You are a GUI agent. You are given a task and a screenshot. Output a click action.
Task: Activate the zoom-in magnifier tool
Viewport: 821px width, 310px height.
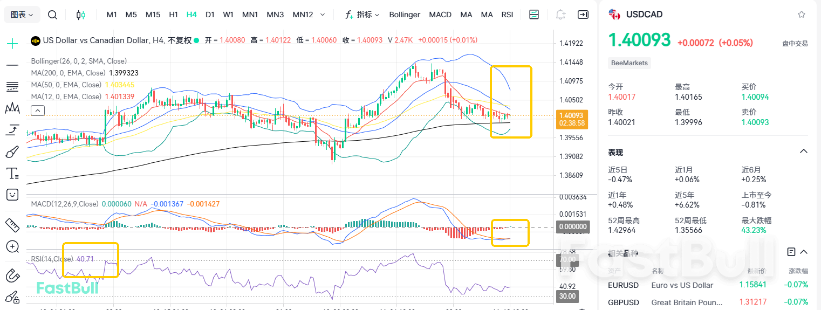pos(12,246)
